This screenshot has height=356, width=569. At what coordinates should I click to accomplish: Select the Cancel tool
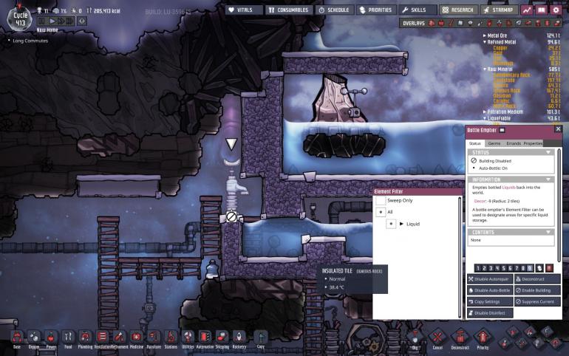[x=437, y=338]
